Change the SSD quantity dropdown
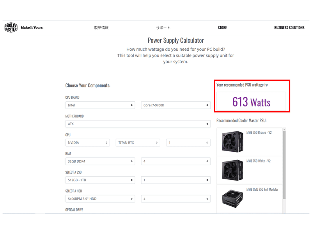This screenshot has height=234, width=312. 176,180
